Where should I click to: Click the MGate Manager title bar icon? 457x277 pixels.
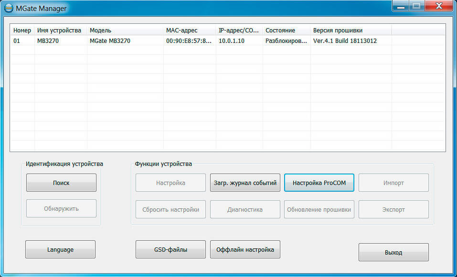(x=9, y=8)
